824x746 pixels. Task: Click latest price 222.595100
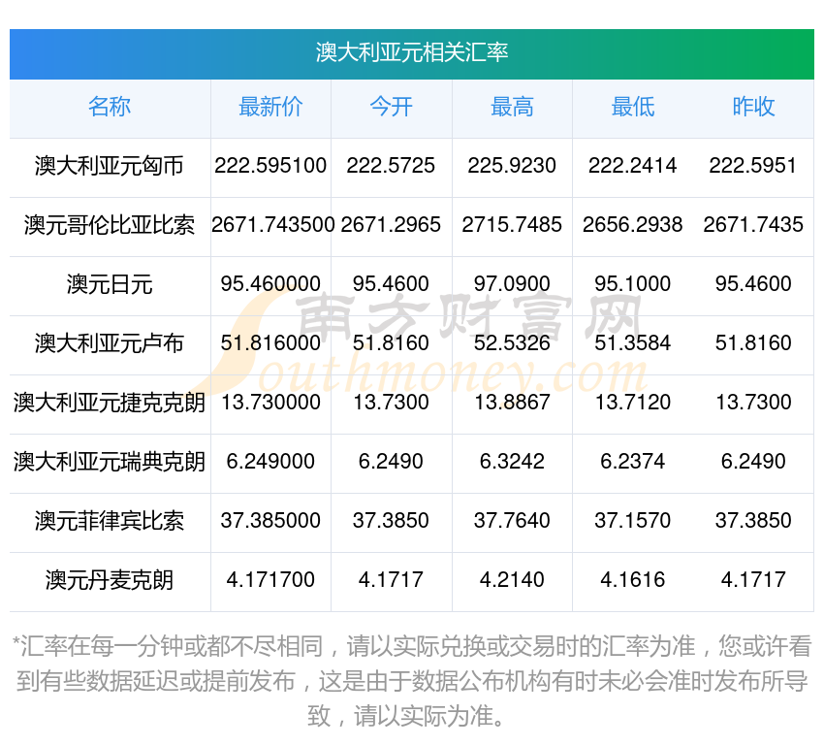270,166
